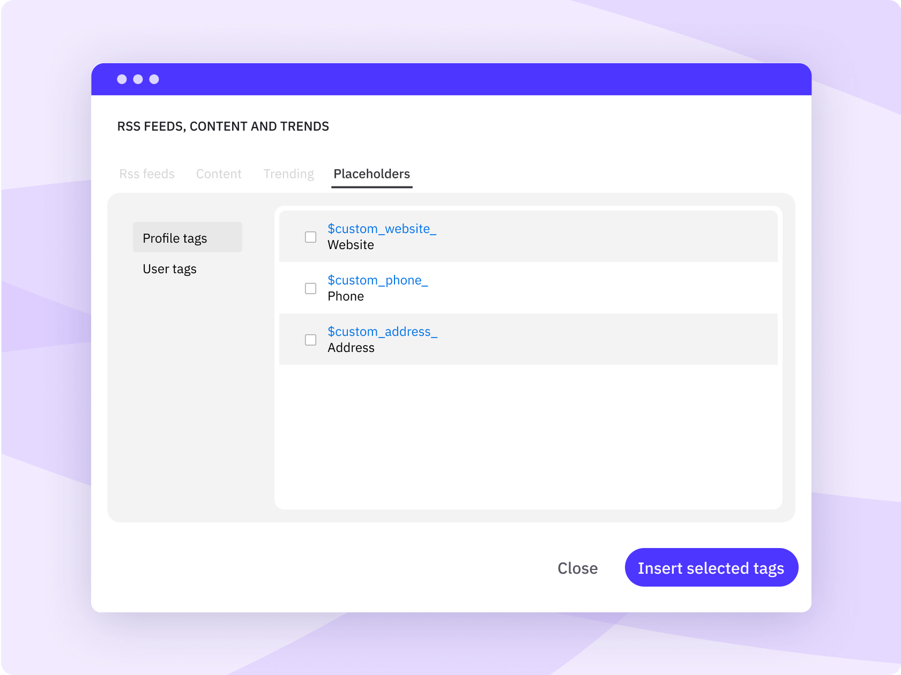This screenshot has height=675, width=901.
Task: Click the RSS FEEDS, CONTENT AND TRENDS heading
Action: (x=223, y=126)
